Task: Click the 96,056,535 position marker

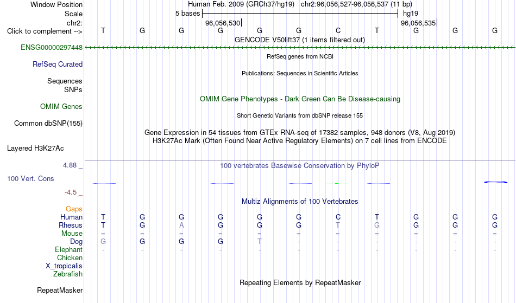Action: [x=419, y=23]
